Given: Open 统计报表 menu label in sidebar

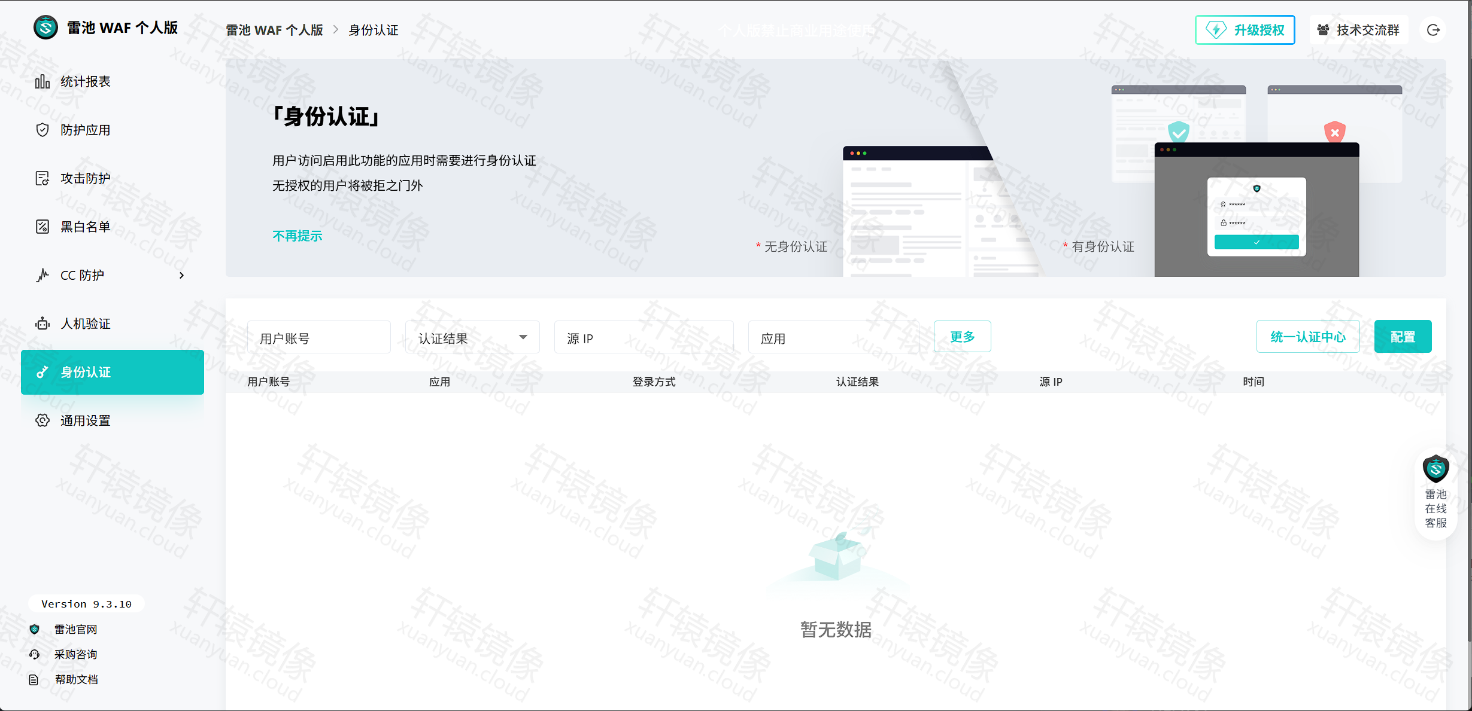Looking at the screenshot, I should coord(86,81).
